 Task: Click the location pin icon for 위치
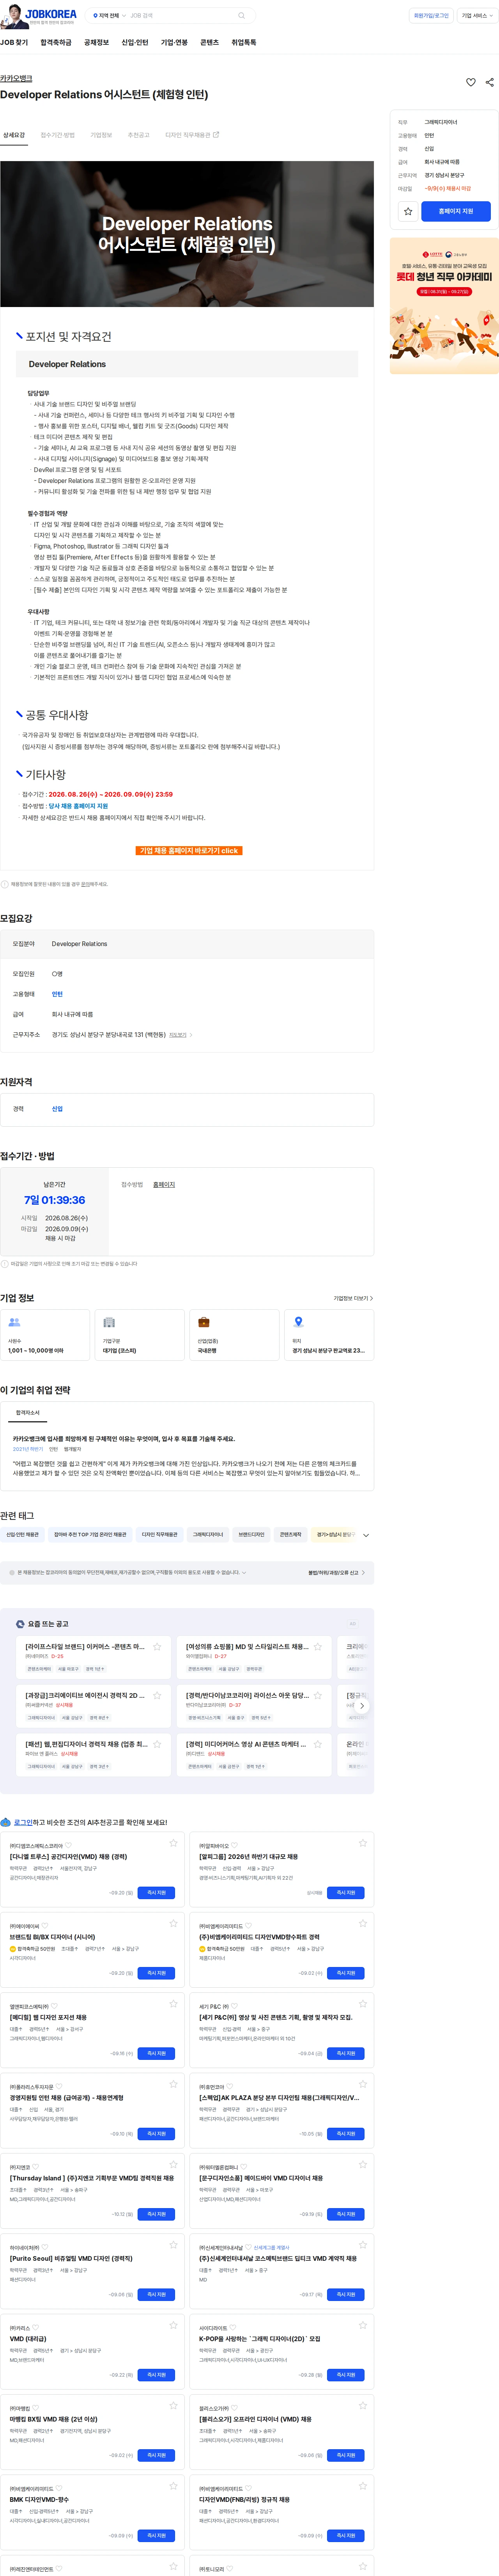click(x=298, y=1322)
